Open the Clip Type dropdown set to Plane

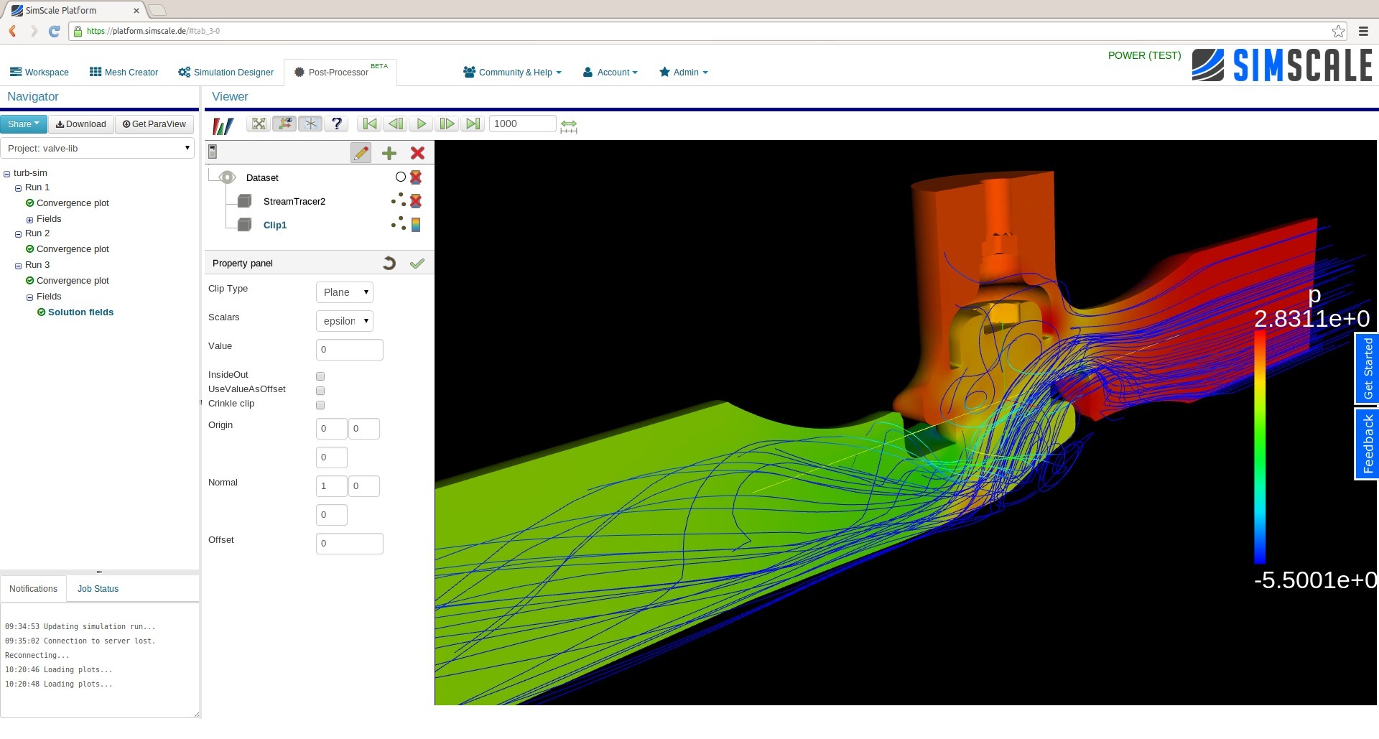(x=344, y=292)
